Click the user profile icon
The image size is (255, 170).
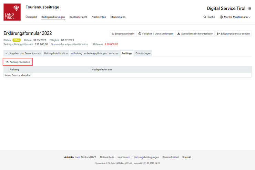(x=221, y=17)
